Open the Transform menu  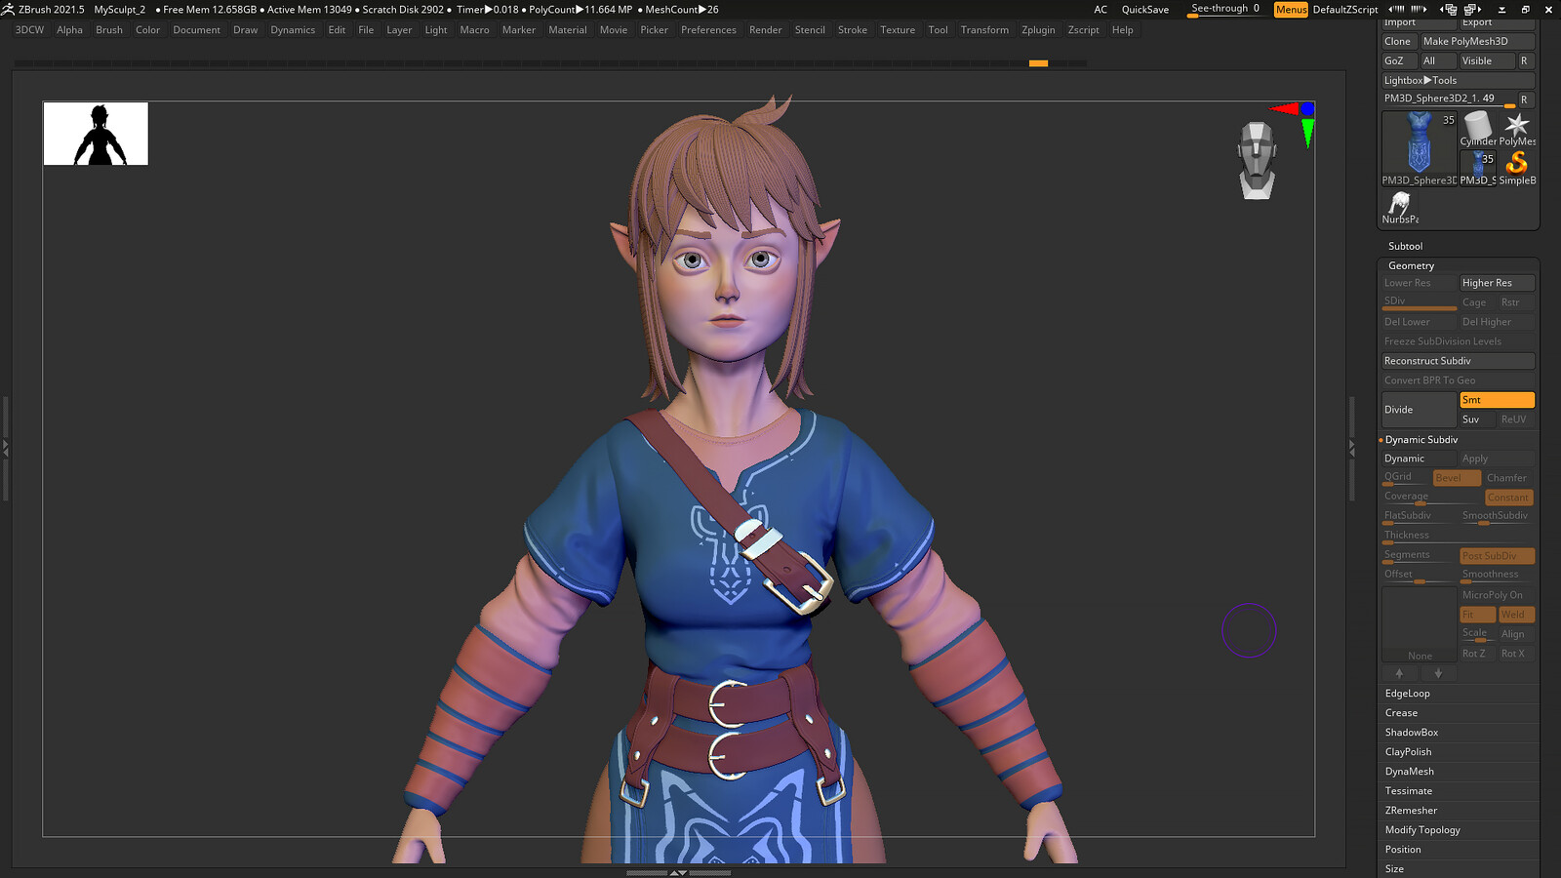point(984,30)
